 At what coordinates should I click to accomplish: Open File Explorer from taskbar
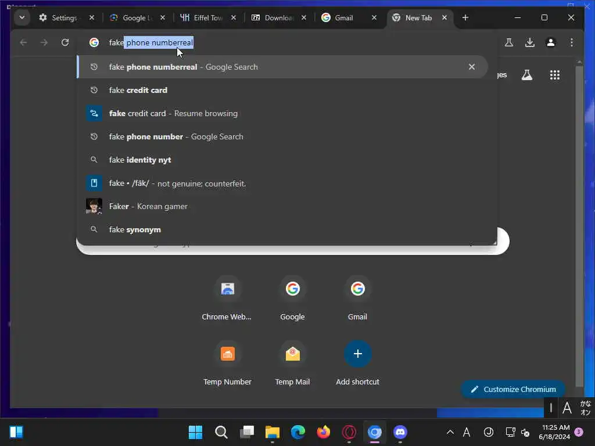pos(273,432)
